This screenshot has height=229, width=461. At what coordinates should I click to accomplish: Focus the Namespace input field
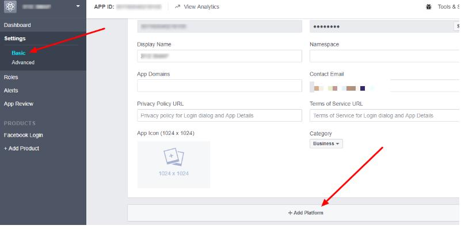tap(384, 56)
